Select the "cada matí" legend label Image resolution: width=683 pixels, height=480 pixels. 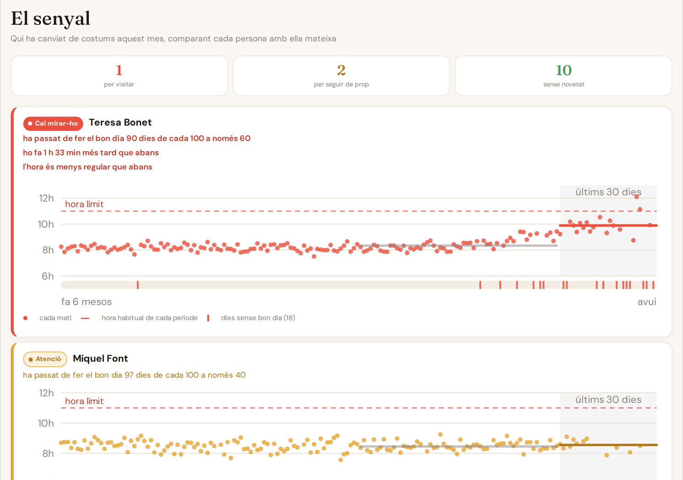click(x=55, y=318)
